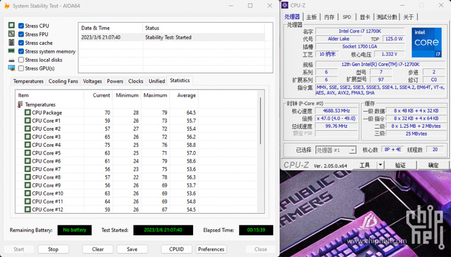Screen dimensions: 451x257
Task: Open the 关于 tab in CPU-Z
Action: pyautogui.click(x=408, y=17)
